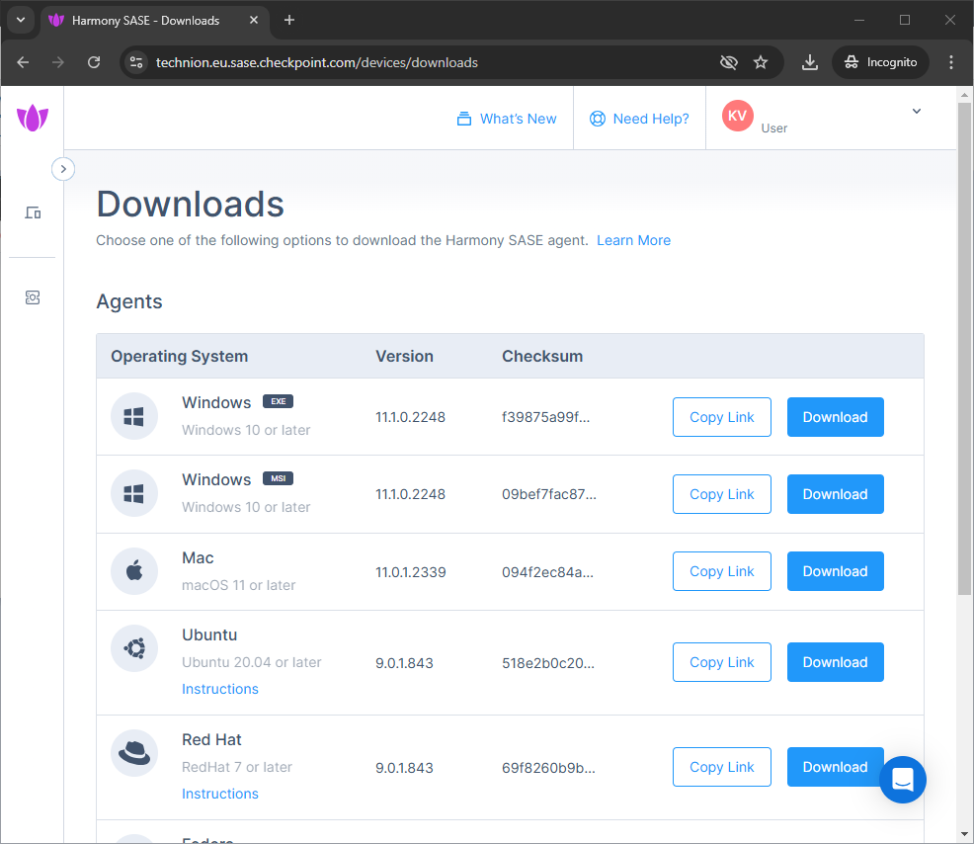Download the Windows MSI agent
This screenshot has width=974, height=844.
coord(836,494)
